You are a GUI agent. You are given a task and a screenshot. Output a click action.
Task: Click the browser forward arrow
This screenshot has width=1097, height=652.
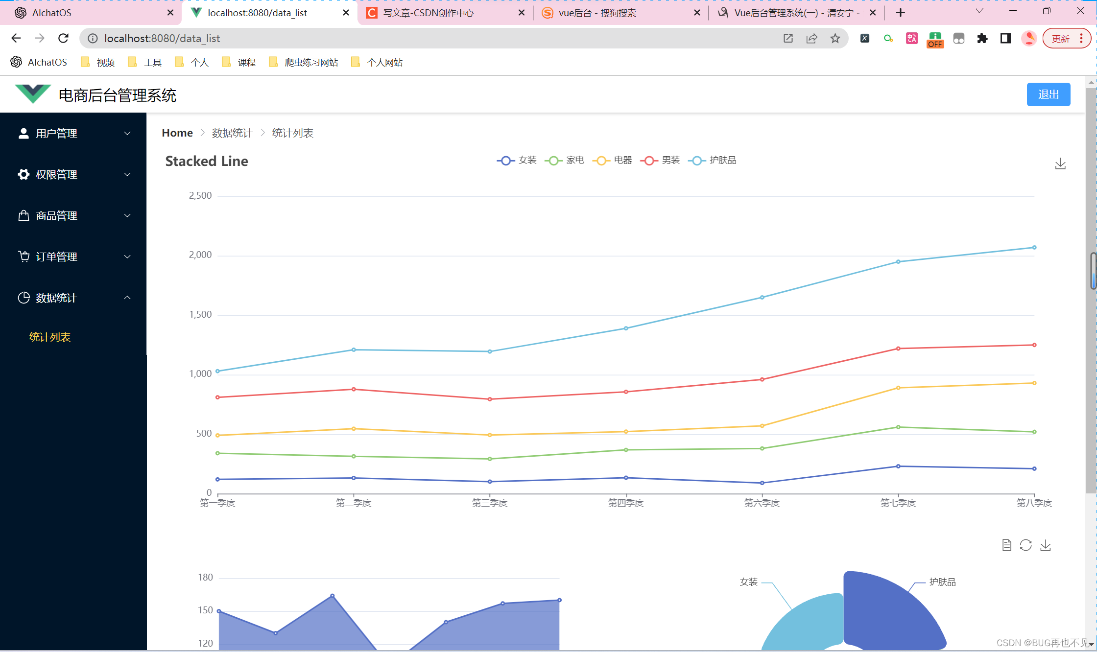40,38
